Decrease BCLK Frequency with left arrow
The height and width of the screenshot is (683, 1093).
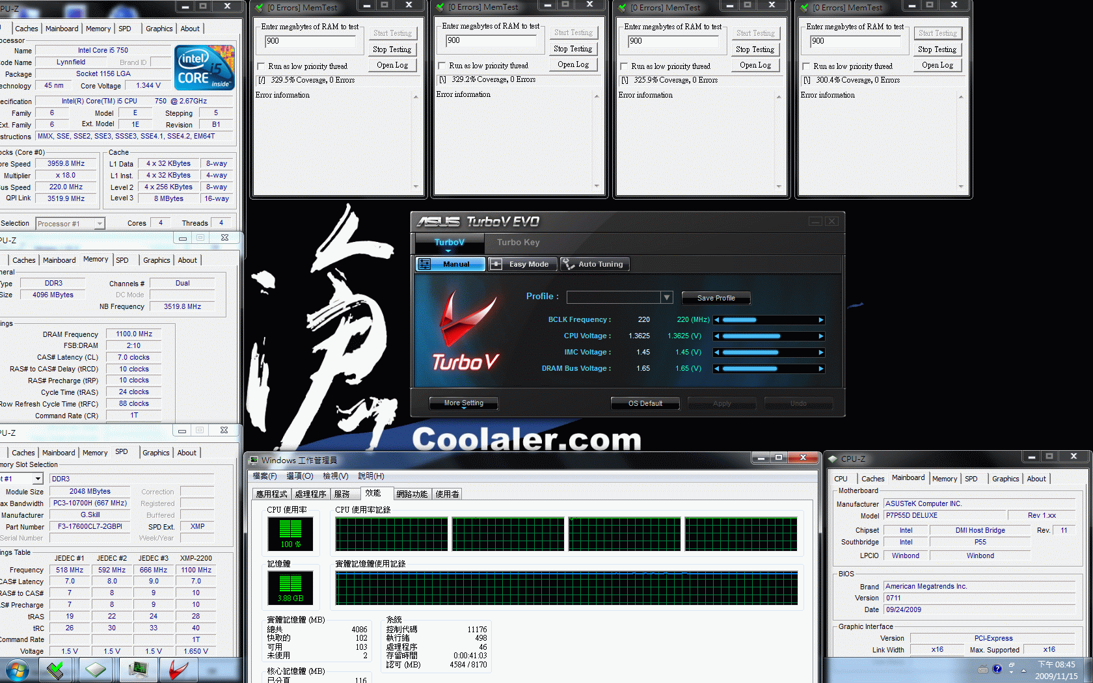tap(717, 320)
